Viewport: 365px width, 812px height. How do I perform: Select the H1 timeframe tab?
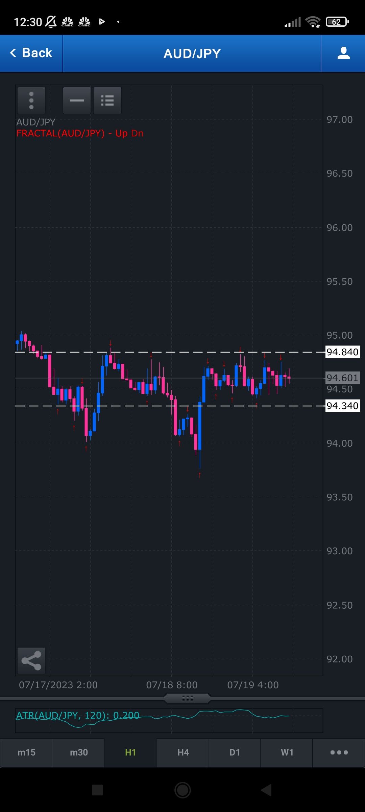[x=130, y=752]
